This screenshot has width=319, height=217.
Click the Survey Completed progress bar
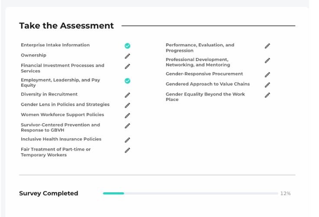pyautogui.click(x=190, y=194)
